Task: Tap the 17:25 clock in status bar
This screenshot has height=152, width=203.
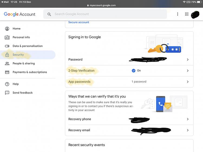Action: coord(14,2)
